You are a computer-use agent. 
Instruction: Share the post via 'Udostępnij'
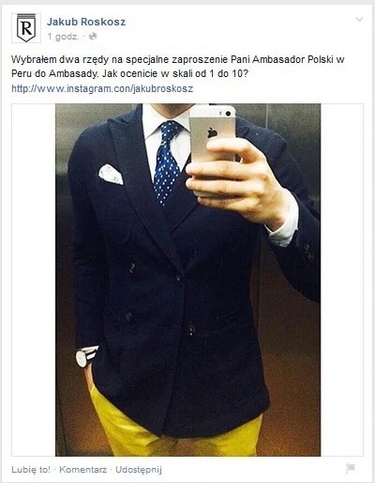(x=139, y=470)
